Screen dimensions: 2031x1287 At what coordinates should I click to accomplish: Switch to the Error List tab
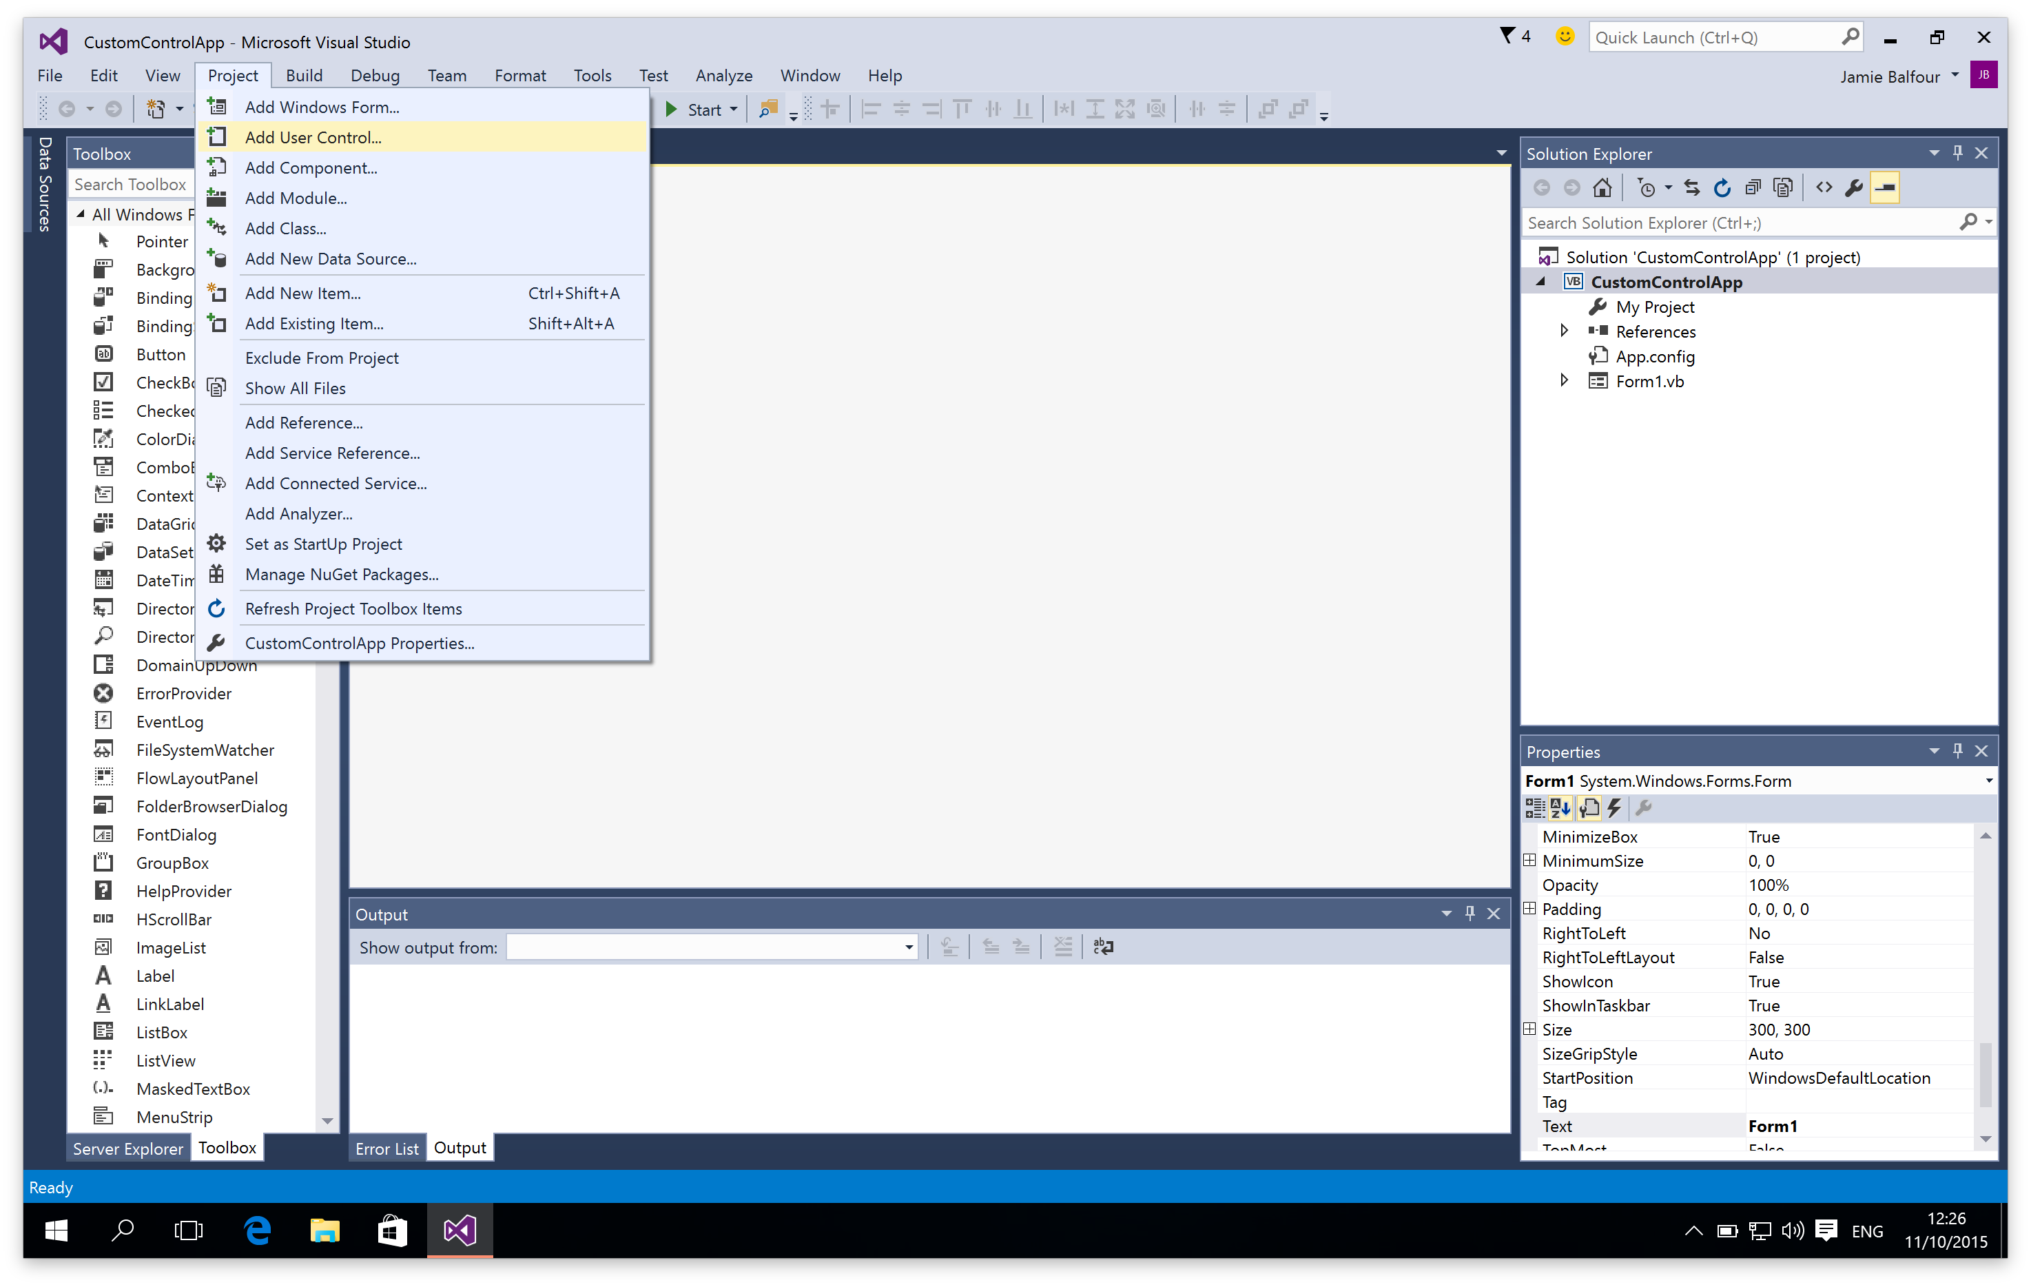tap(386, 1148)
